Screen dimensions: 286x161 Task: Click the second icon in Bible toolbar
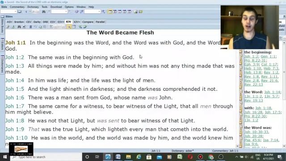13,27
